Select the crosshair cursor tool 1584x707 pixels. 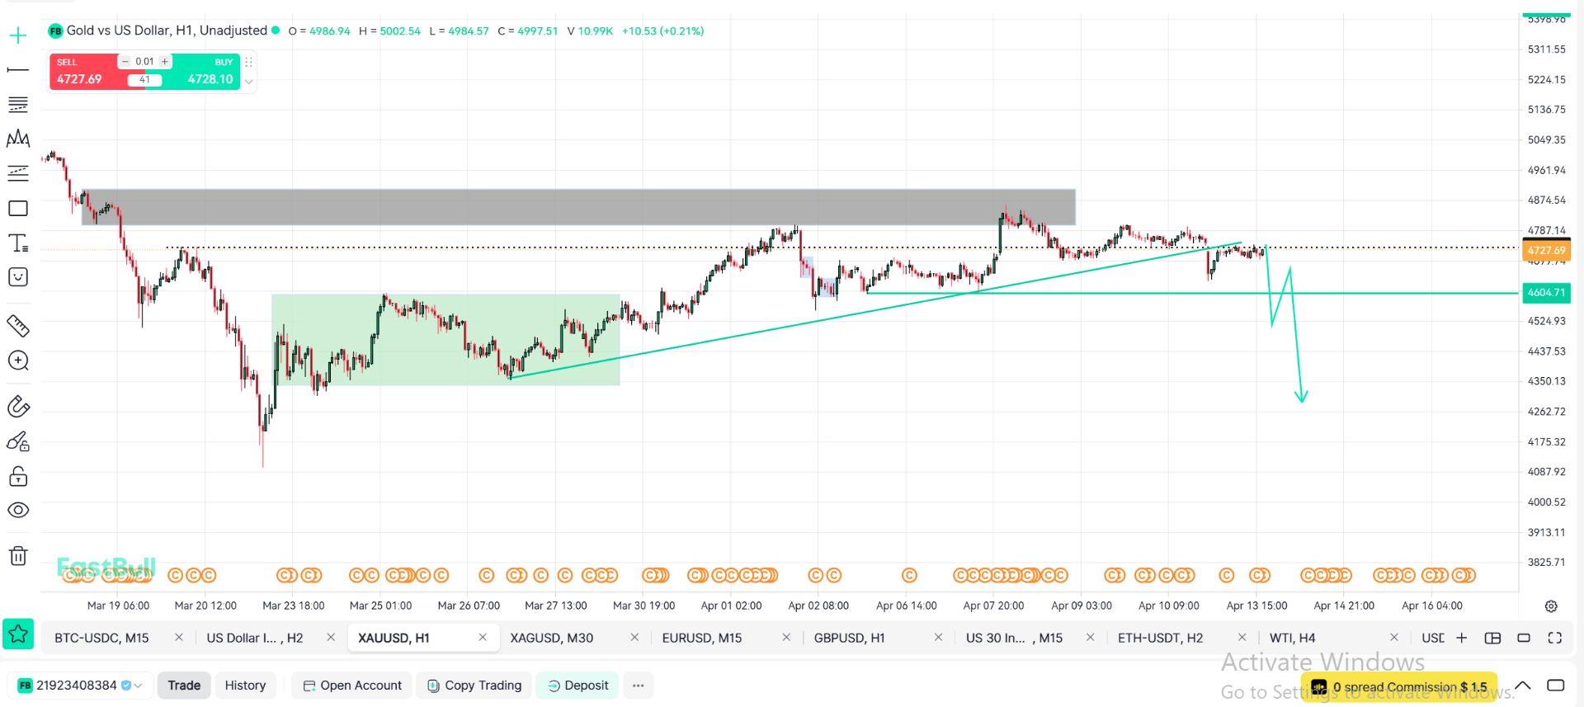17,35
